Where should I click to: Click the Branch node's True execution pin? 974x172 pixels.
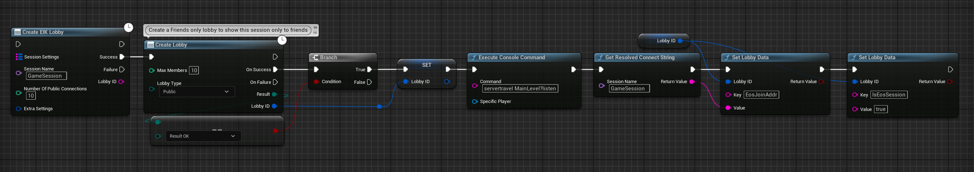point(369,69)
